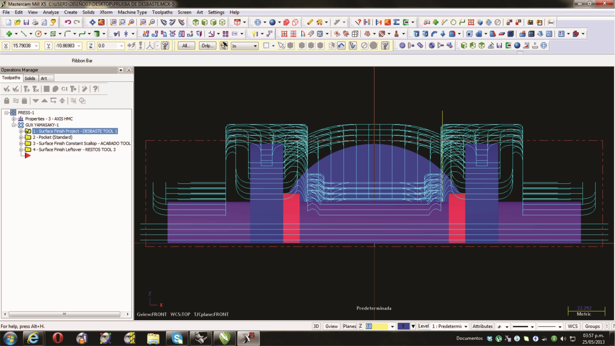Viewport: 615px width, 346px height.
Task: Expand Properties - 3 - AXIS HMC node
Action: tap(13, 119)
